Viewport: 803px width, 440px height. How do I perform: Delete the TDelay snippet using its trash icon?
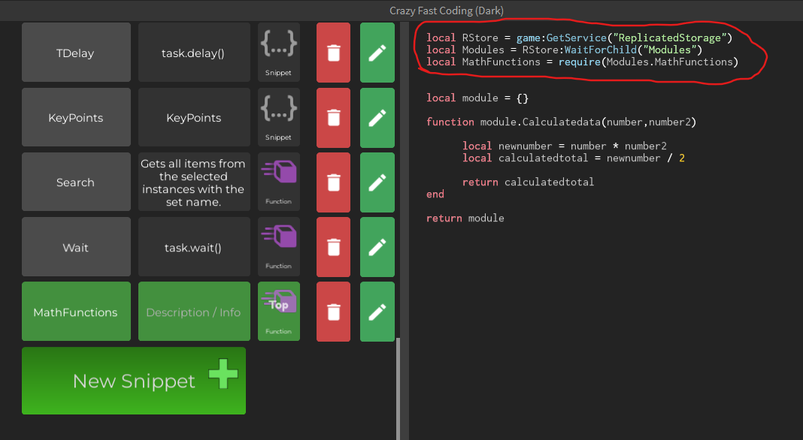pos(333,52)
